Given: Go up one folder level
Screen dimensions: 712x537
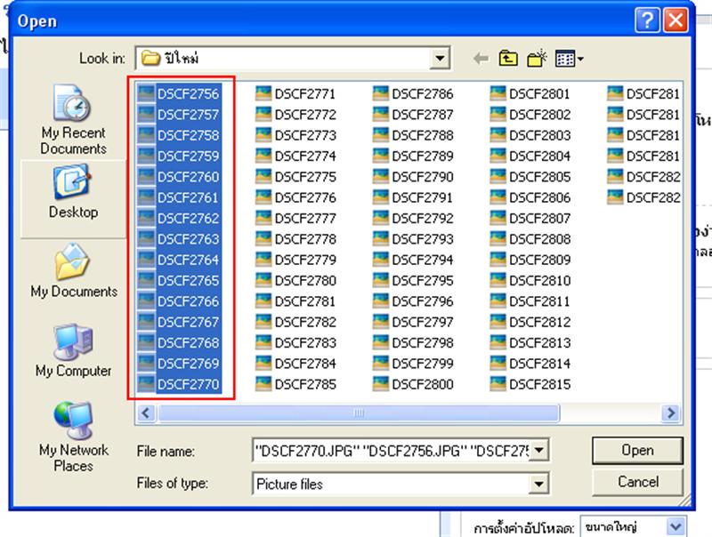Looking at the screenshot, I should (508, 59).
